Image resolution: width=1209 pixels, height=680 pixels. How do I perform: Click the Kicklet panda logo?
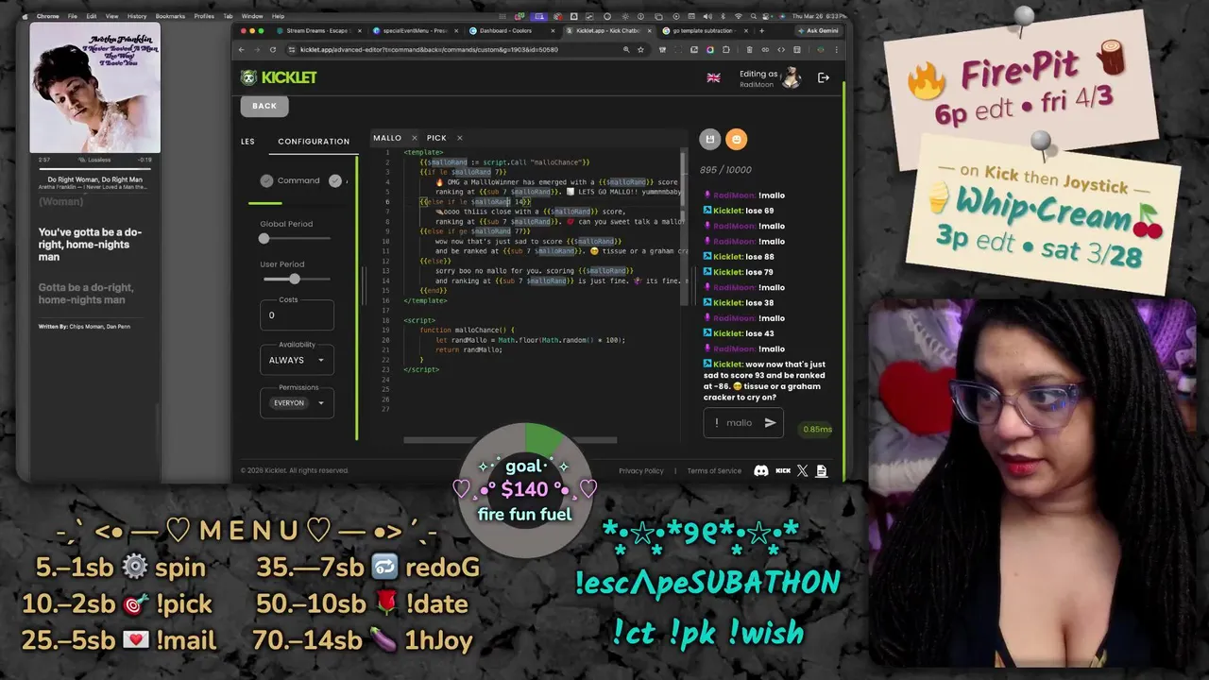[248, 77]
